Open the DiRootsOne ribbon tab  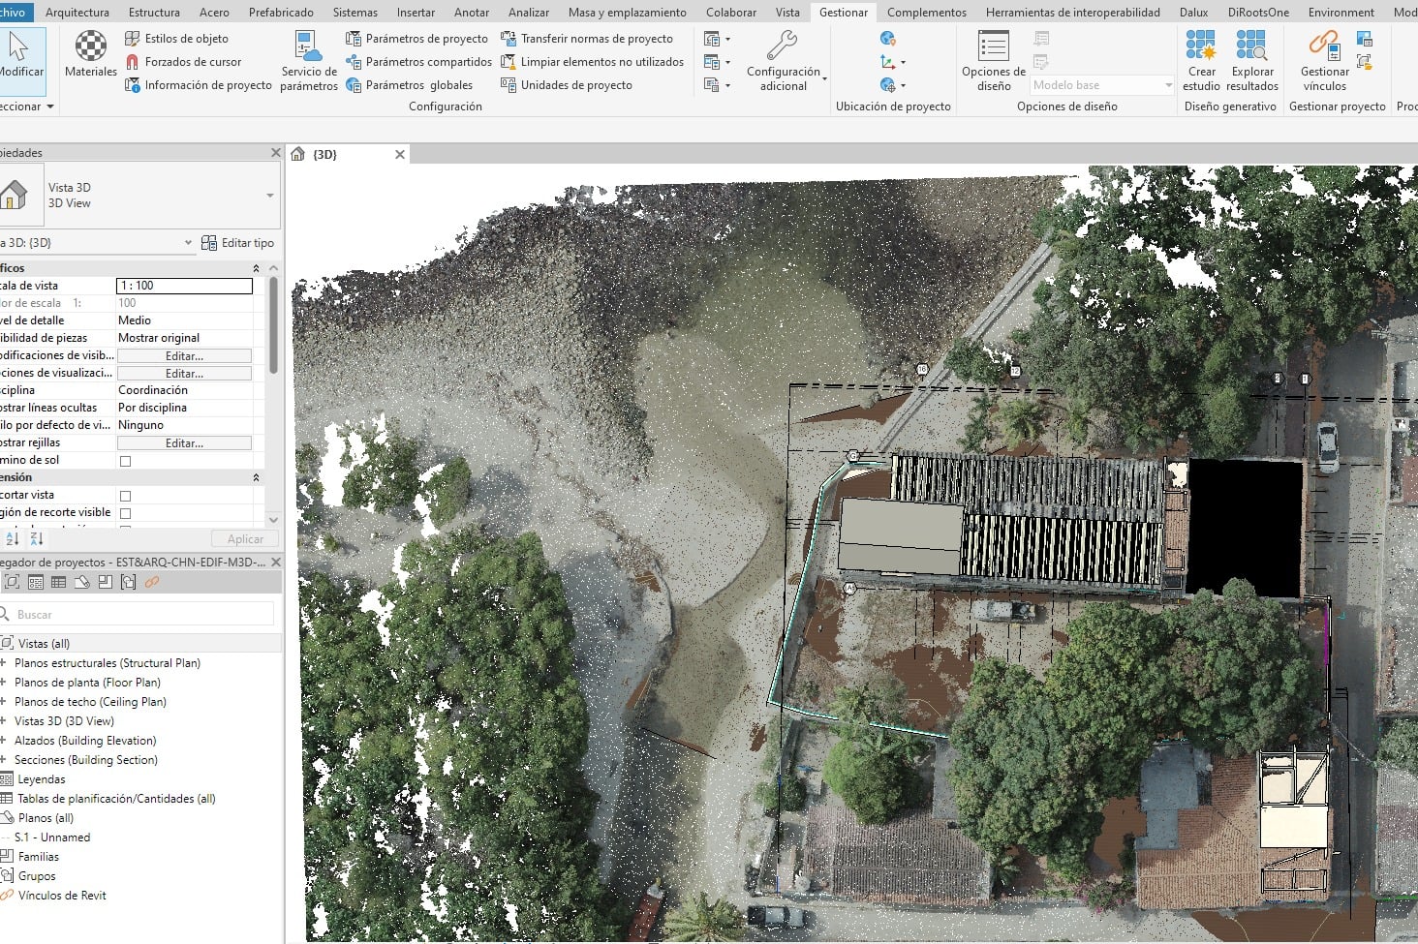1258,13
